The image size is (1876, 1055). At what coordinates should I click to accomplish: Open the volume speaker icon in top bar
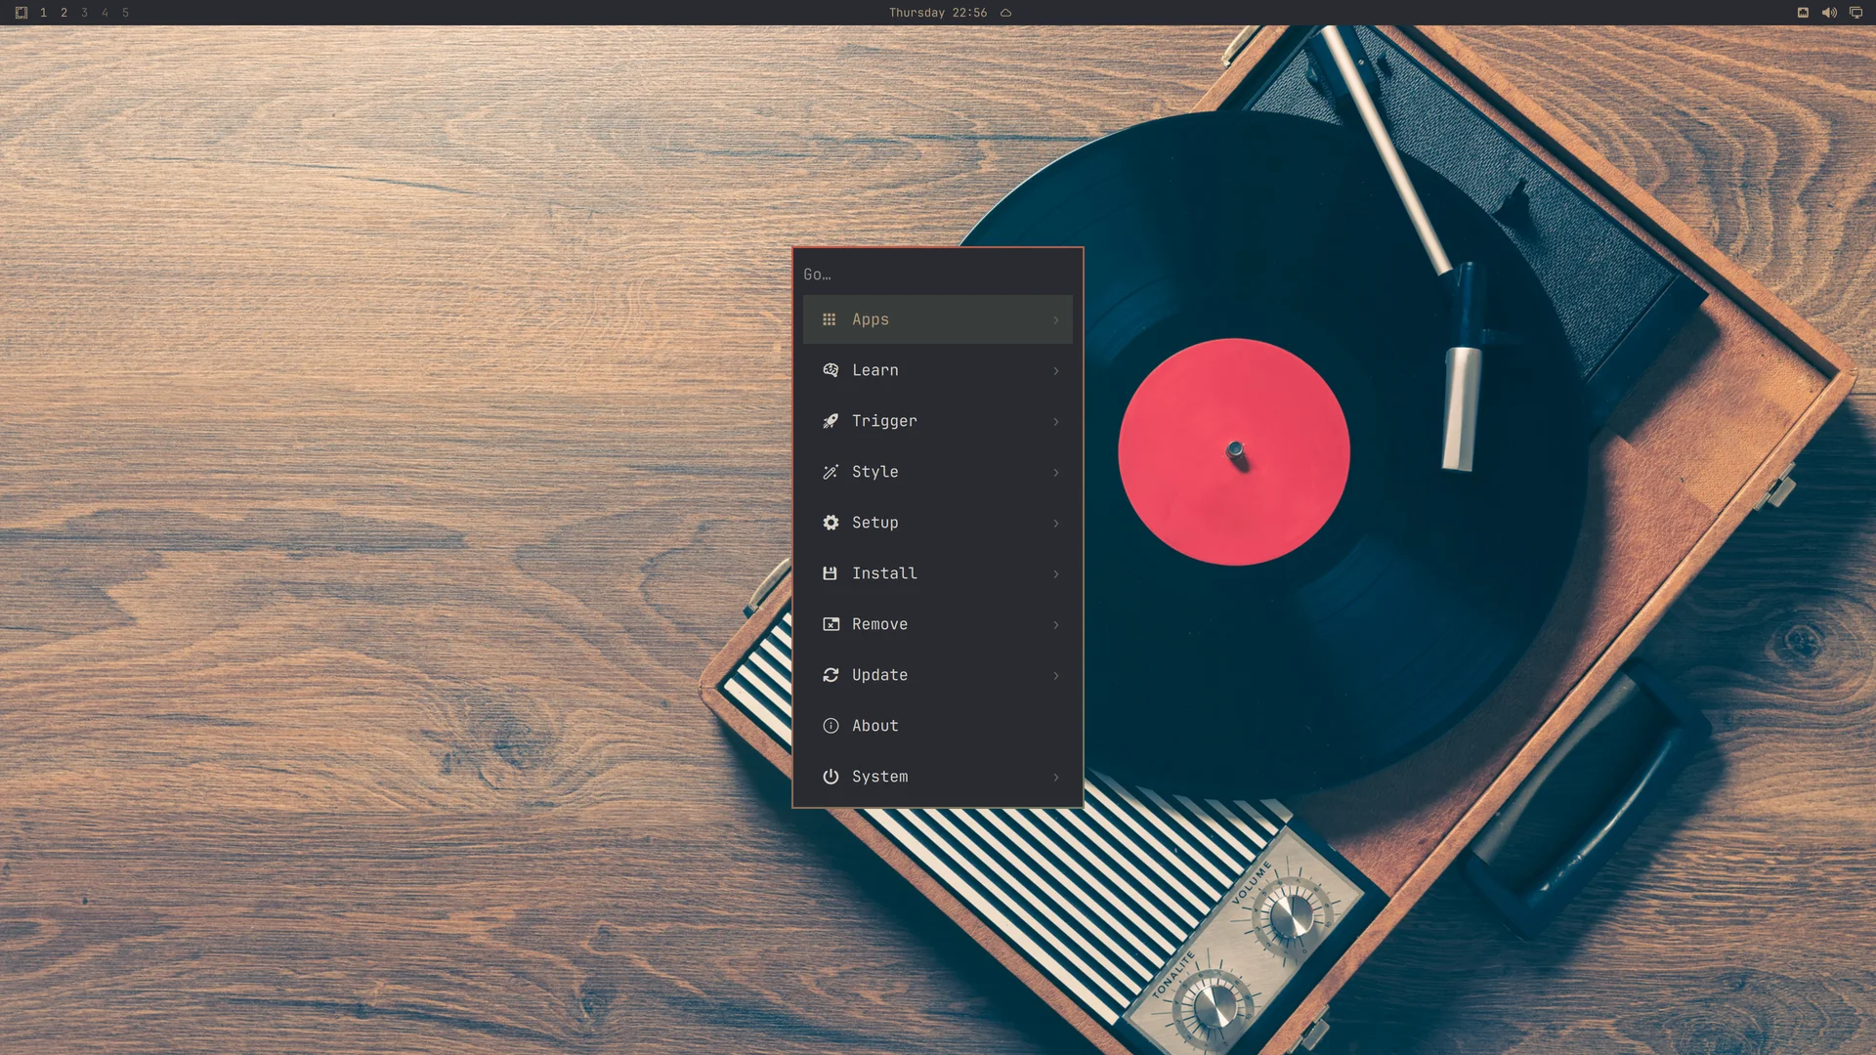tap(1829, 13)
